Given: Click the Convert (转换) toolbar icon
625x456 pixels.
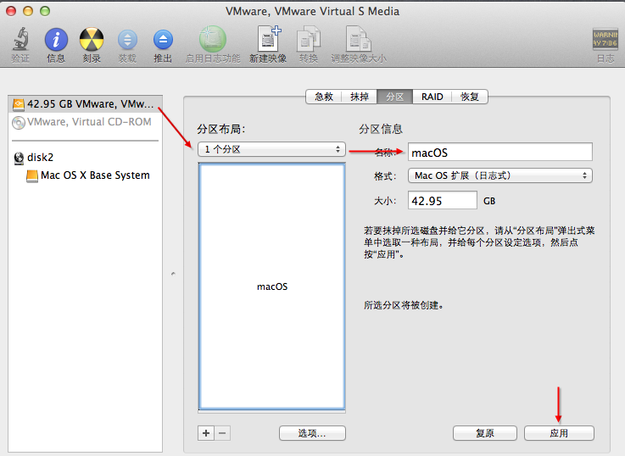Looking at the screenshot, I should pyautogui.click(x=309, y=40).
